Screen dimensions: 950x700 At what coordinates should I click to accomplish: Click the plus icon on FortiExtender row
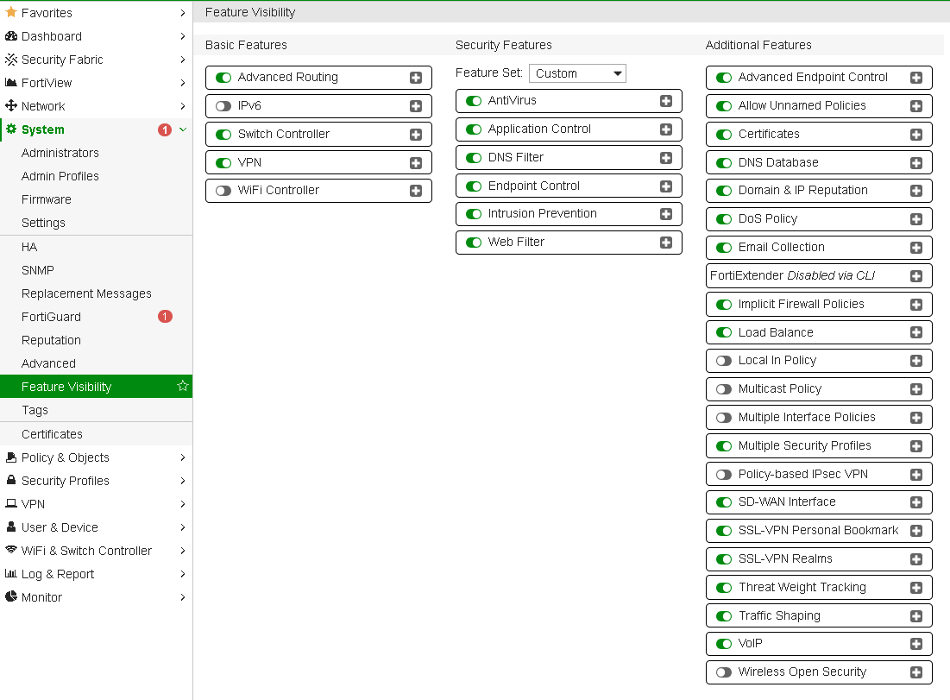point(916,276)
